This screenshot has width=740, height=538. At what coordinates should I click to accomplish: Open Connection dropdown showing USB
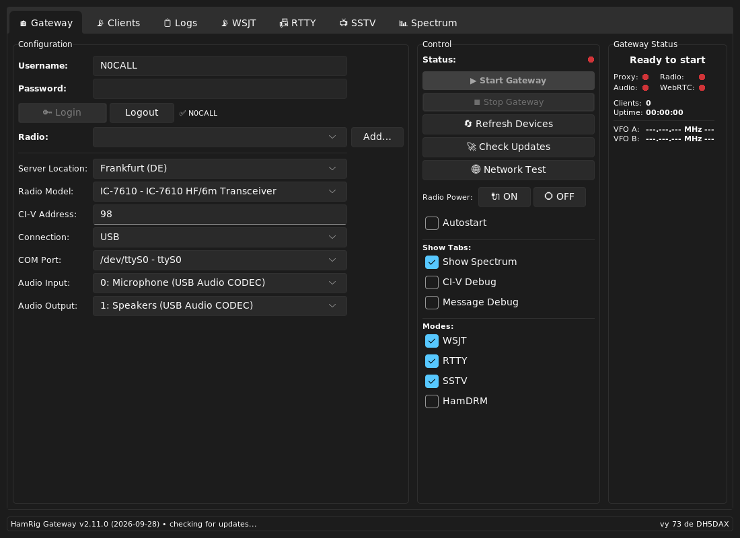[220, 237]
